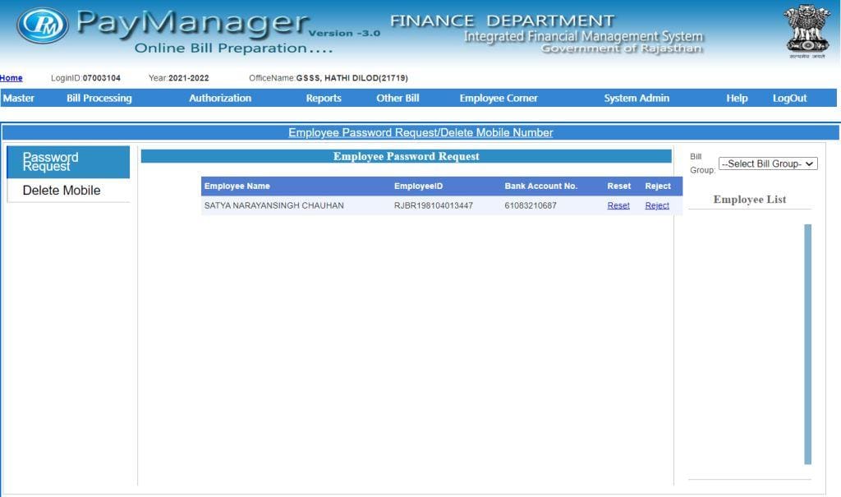Click the Employee Password Request/Delete Mobile Number heading link
The height and width of the screenshot is (497, 841).
(x=420, y=132)
